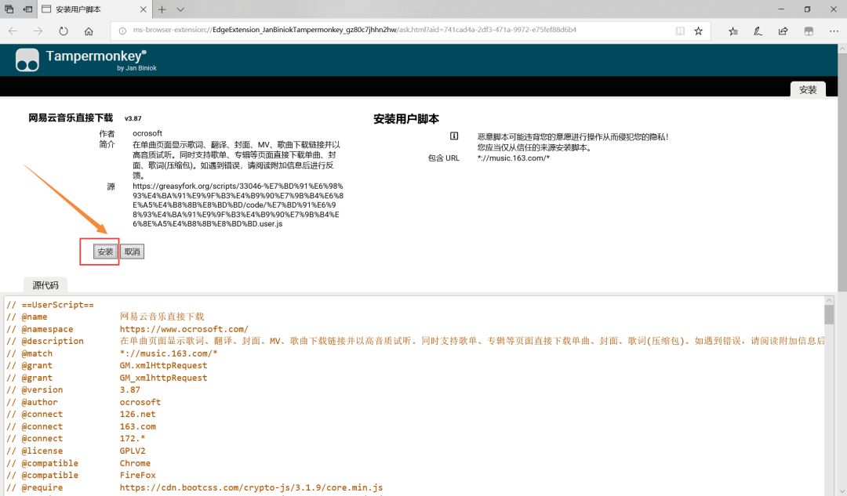
Task: Open the Tampermonkey extension icon in toolbar
Action: [809, 31]
